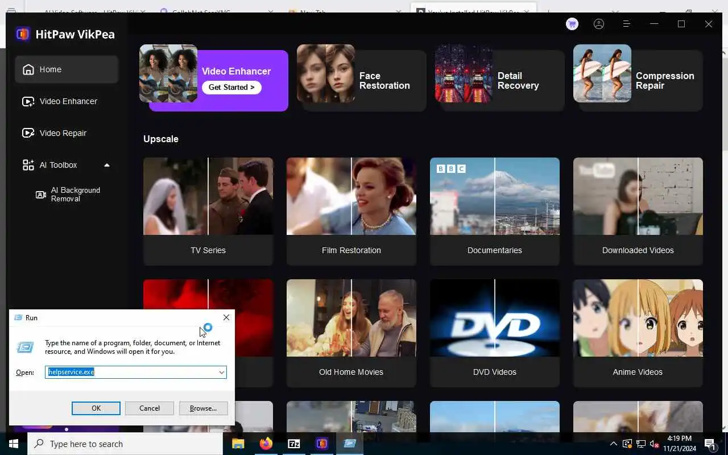This screenshot has width=728, height=455.
Task: Switch to HitPaw VikPea taskbar icon
Action: [x=322, y=444]
